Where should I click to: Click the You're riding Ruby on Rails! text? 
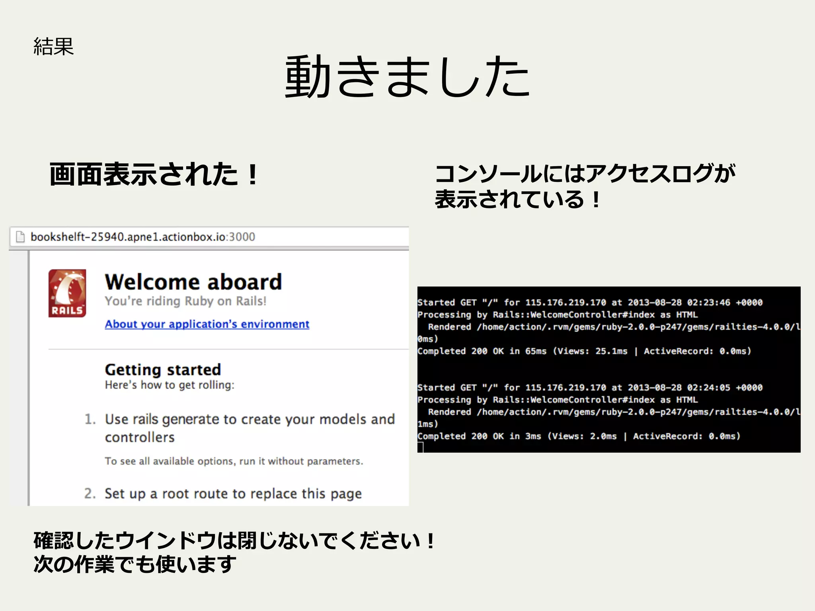(185, 301)
